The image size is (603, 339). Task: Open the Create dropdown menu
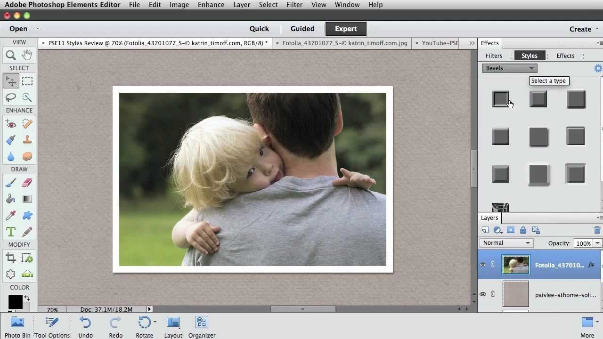584,29
